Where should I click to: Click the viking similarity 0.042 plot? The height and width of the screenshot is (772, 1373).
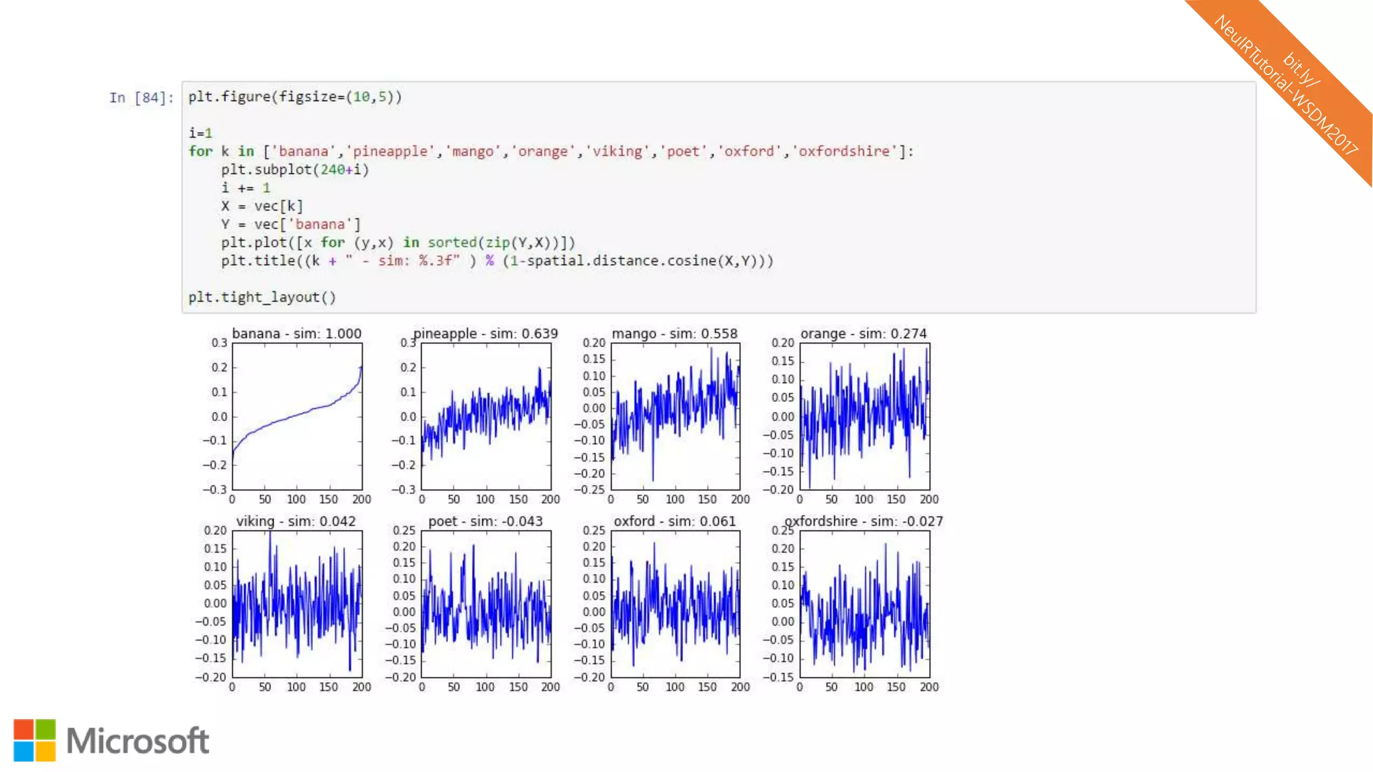(x=297, y=604)
